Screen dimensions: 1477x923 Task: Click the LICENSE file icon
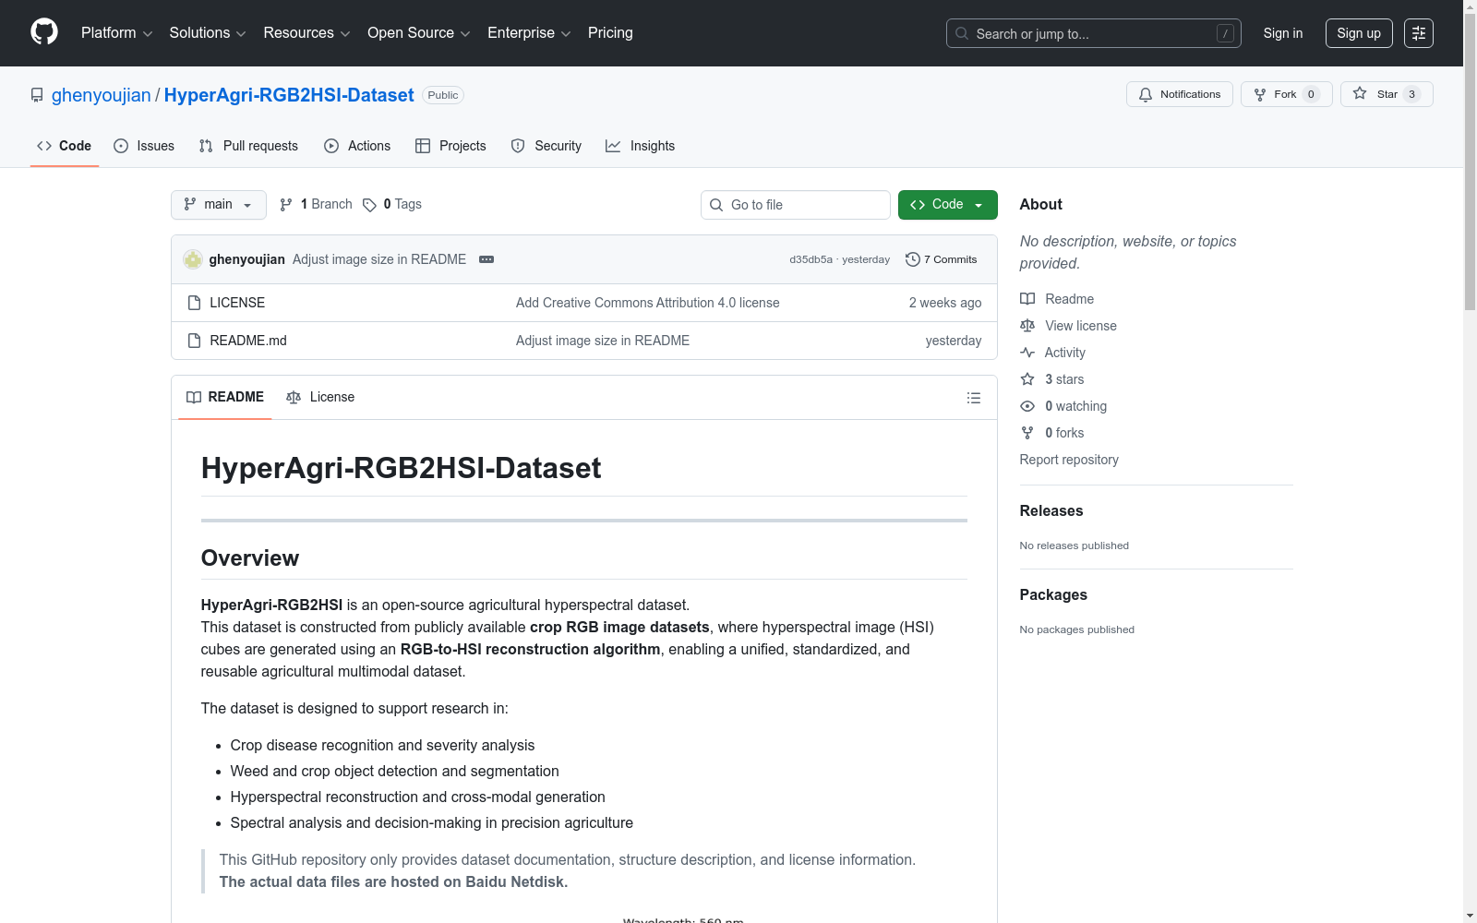pyautogui.click(x=194, y=303)
